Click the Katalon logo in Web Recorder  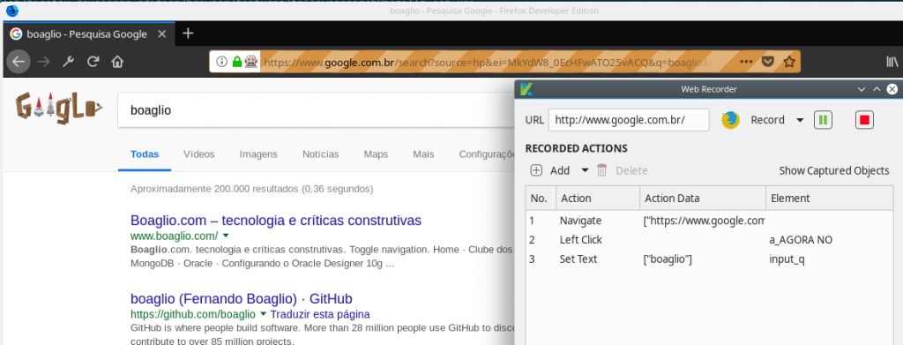point(526,89)
